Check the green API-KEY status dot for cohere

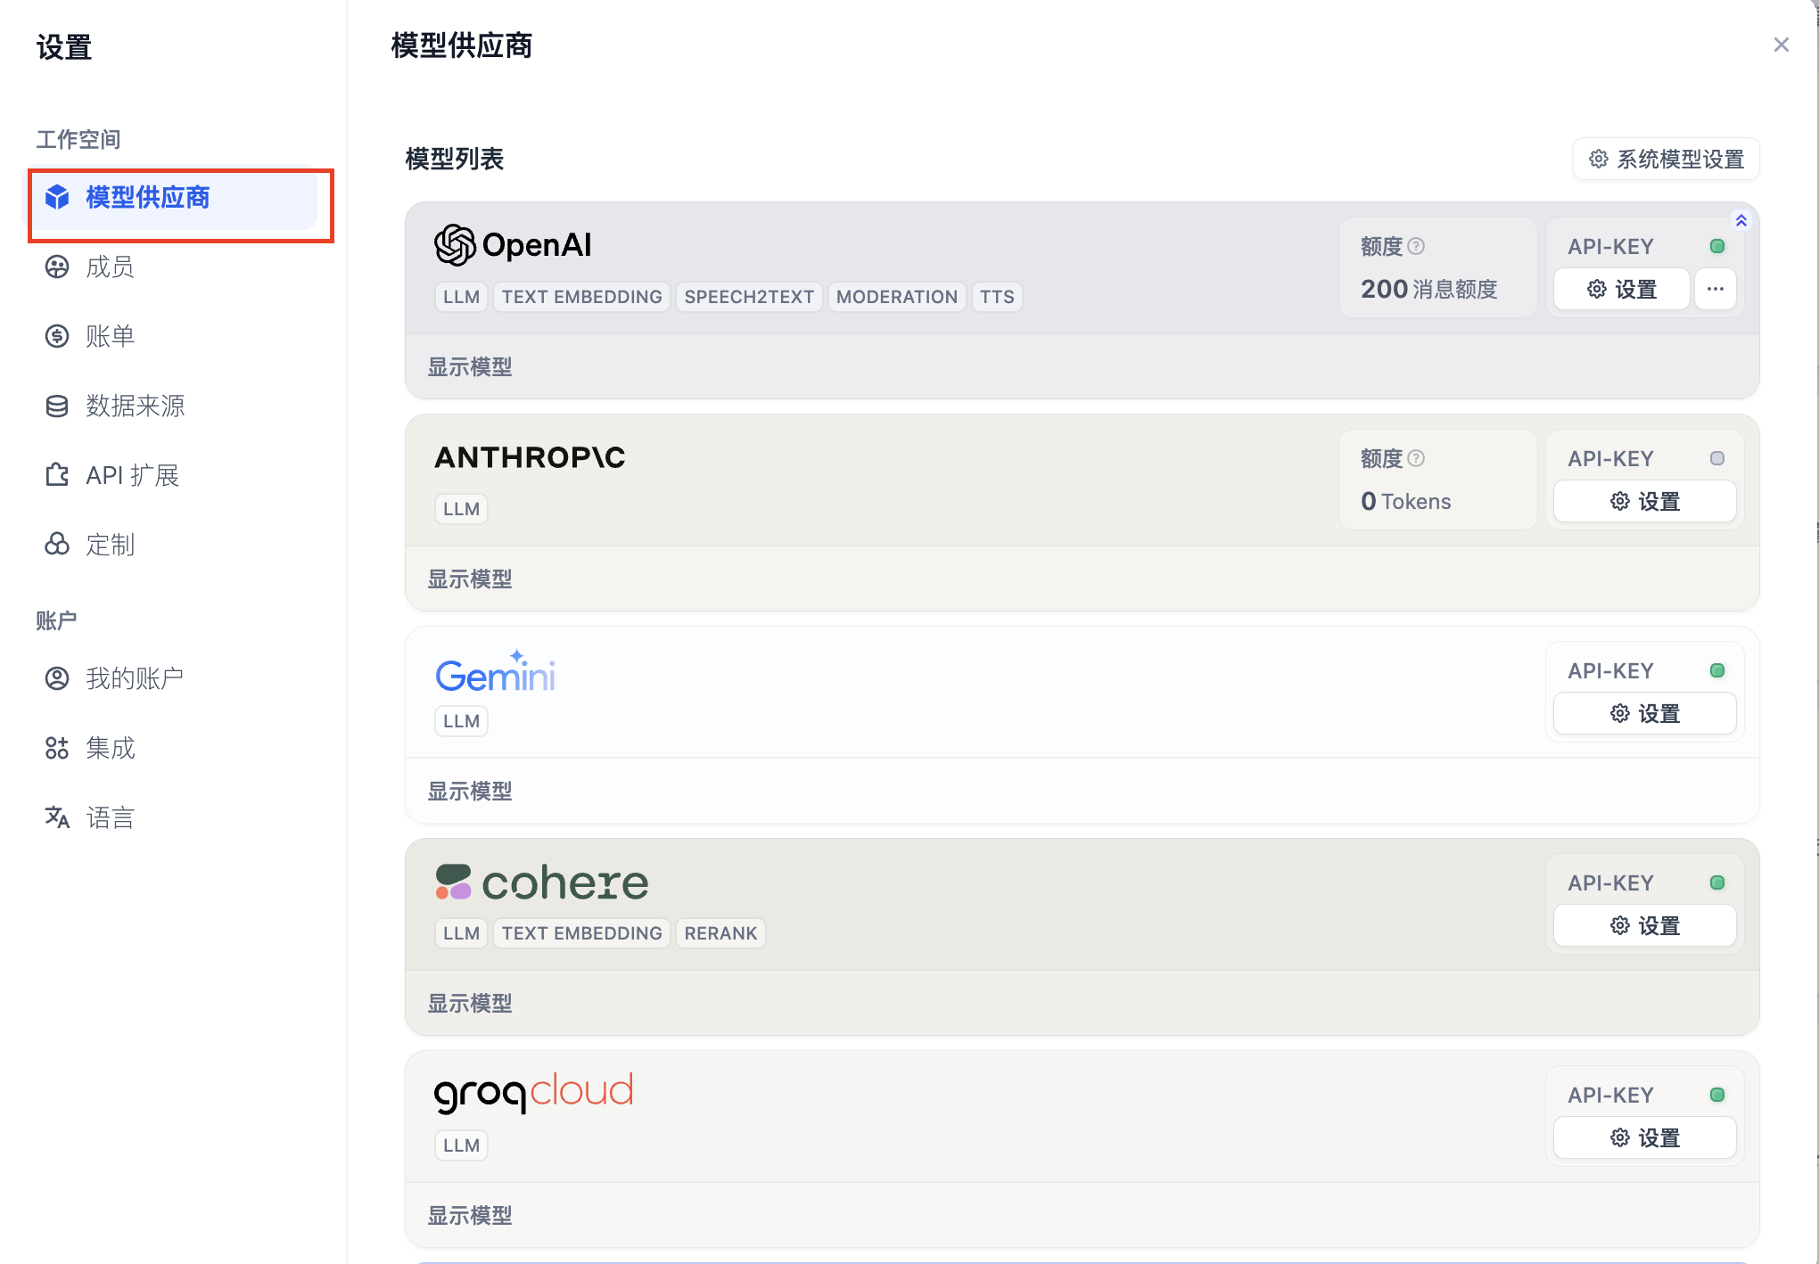click(1717, 882)
